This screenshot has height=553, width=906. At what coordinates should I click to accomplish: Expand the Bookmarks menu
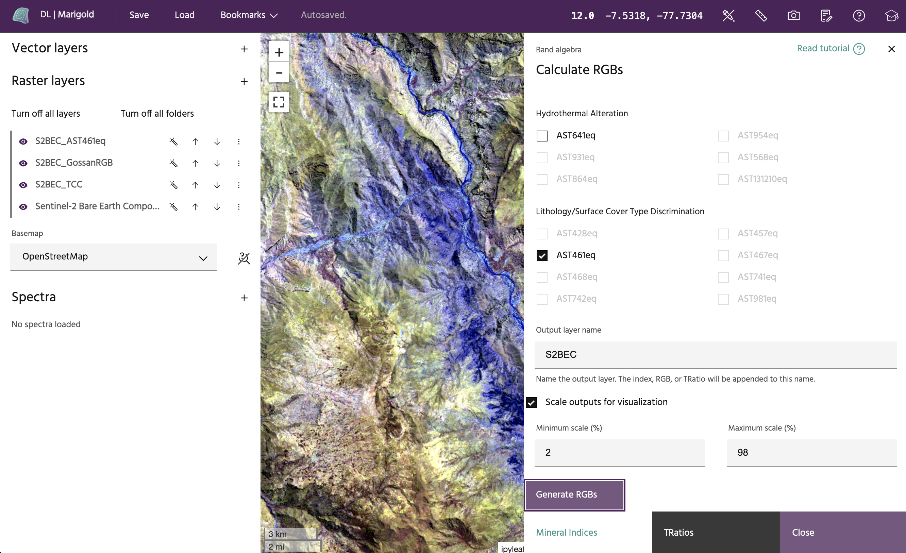249,15
